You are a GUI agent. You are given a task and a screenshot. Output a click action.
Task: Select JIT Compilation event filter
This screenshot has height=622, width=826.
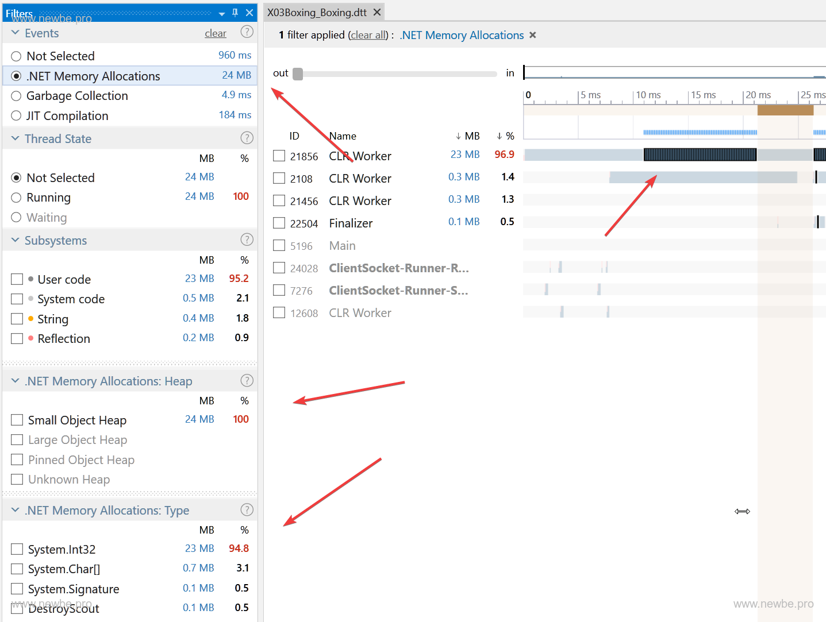[16, 116]
